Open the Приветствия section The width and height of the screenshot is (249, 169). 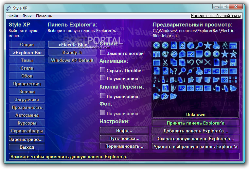coord(27,84)
